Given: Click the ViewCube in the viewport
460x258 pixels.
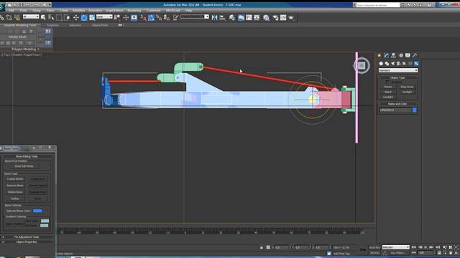Looking at the screenshot, I should (362, 65).
